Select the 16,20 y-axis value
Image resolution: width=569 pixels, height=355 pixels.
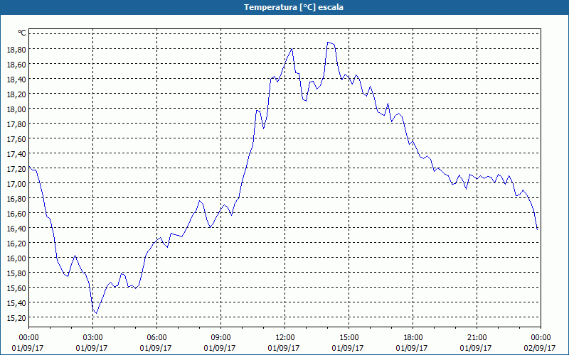click(x=16, y=244)
